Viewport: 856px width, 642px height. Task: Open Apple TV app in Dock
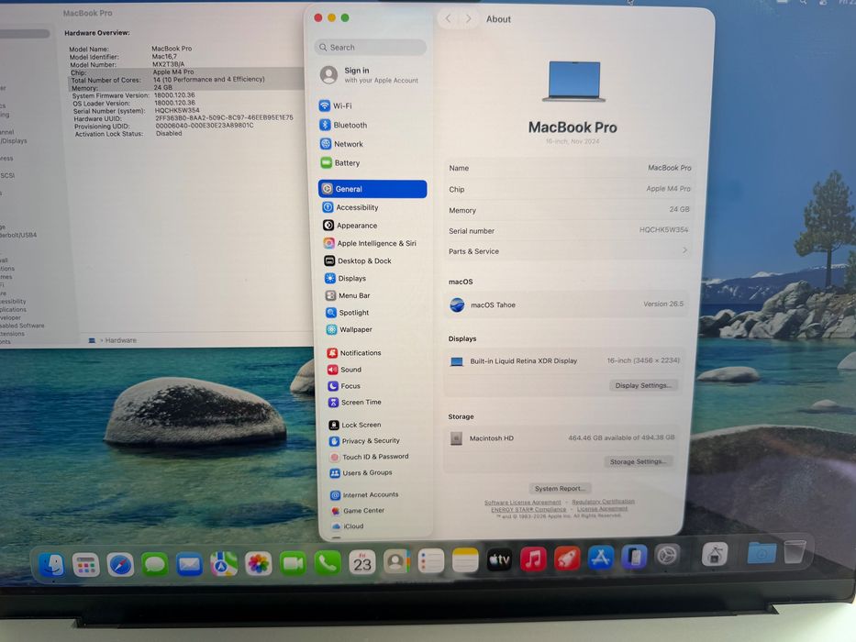tap(499, 560)
